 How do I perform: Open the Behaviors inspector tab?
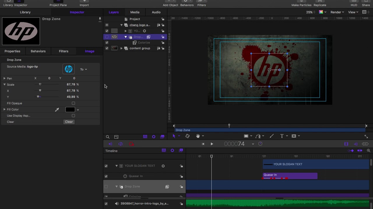tap(38, 51)
